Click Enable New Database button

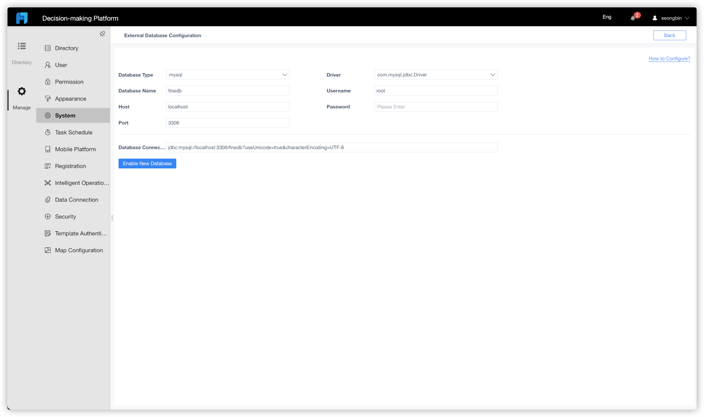tap(147, 163)
